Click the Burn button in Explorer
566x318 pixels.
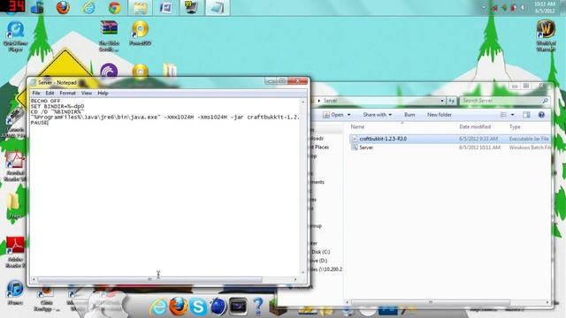point(409,115)
